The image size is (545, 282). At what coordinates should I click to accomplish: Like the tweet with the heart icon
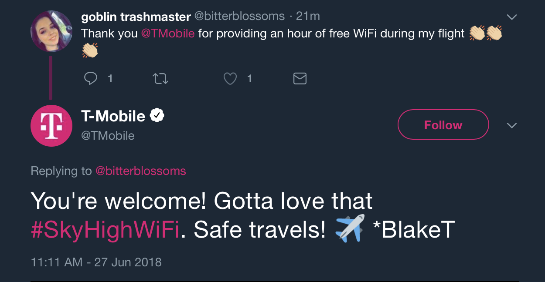coord(230,78)
